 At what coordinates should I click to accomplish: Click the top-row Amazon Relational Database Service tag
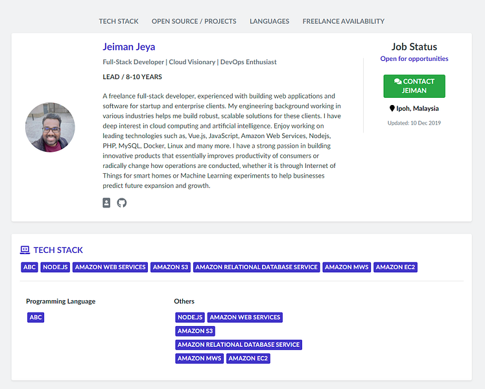pyautogui.click(x=257, y=267)
